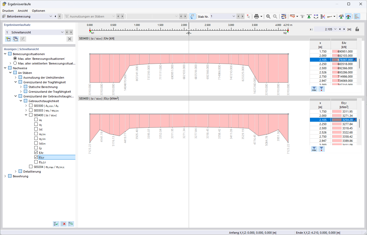Open the result diagram display icon
The width and height of the screenshot is (367, 235).
click(292, 16)
